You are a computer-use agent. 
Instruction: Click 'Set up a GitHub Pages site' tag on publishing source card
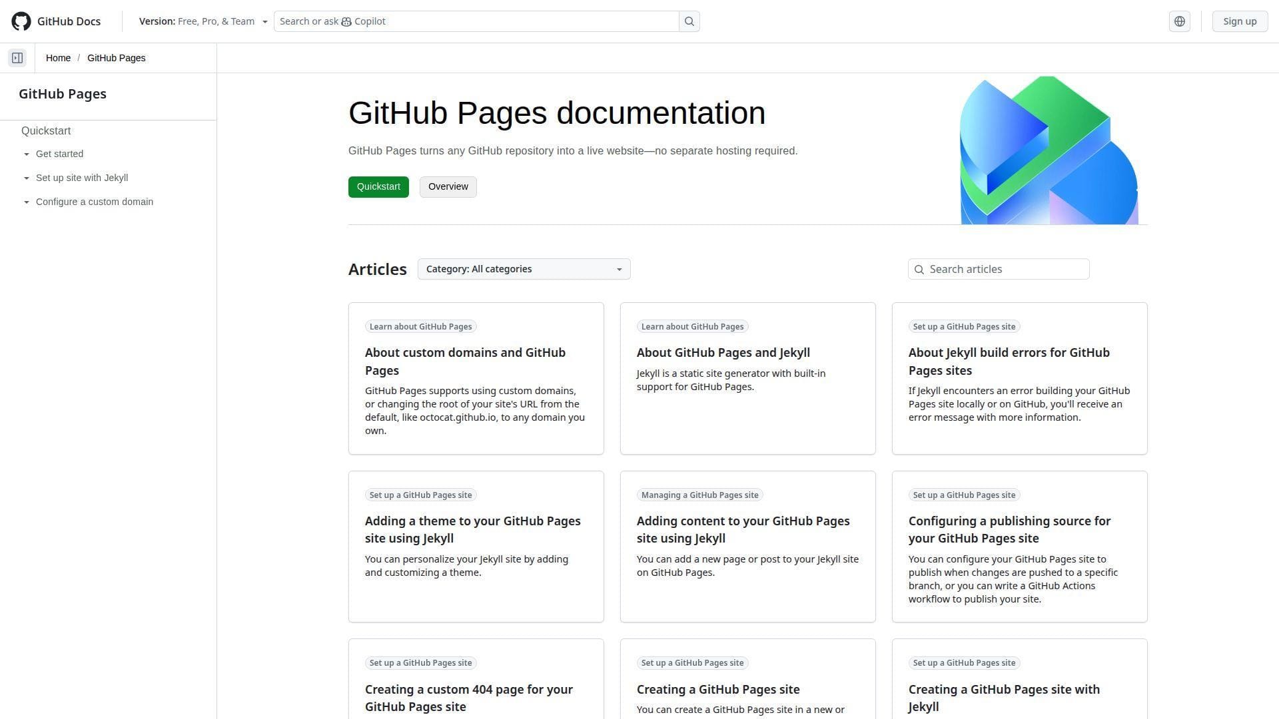[964, 495]
